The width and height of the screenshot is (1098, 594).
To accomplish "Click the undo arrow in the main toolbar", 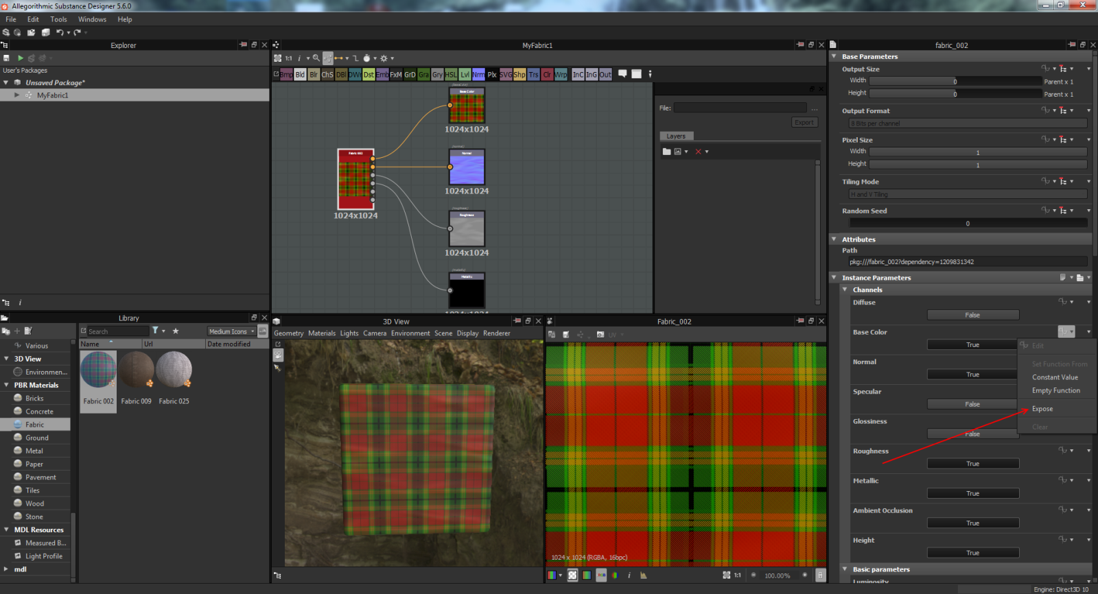I will (x=60, y=32).
